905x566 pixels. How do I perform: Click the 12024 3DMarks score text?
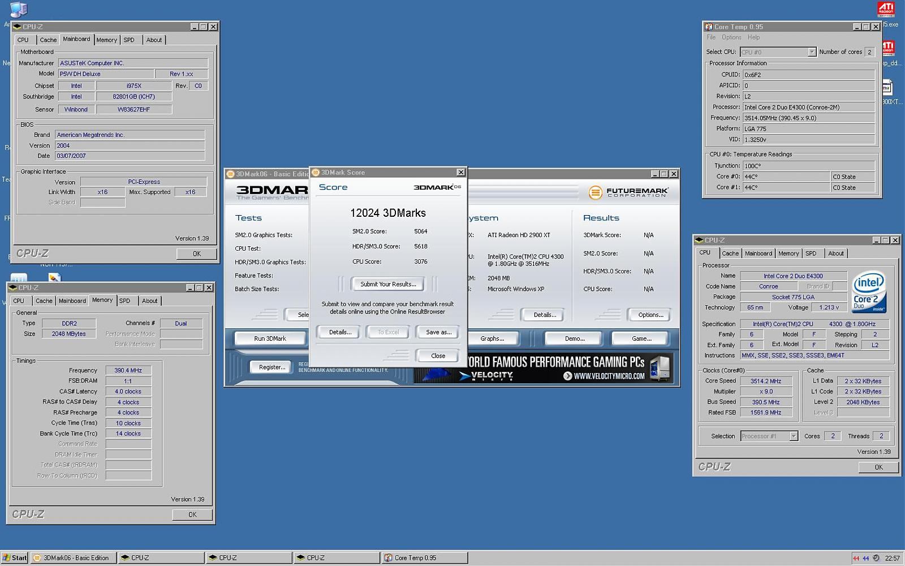(x=388, y=213)
